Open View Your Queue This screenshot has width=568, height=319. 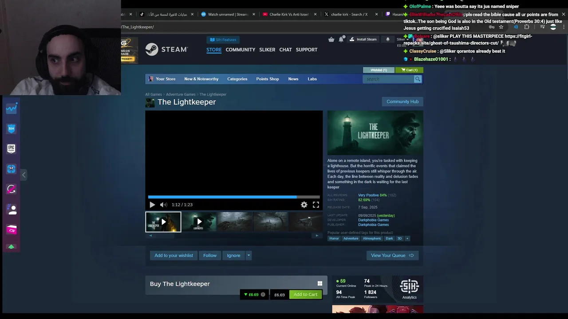[x=392, y=255]
